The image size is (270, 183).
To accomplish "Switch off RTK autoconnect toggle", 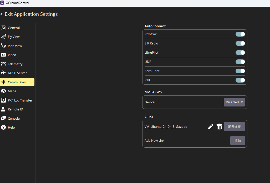I will pos(240,80).
